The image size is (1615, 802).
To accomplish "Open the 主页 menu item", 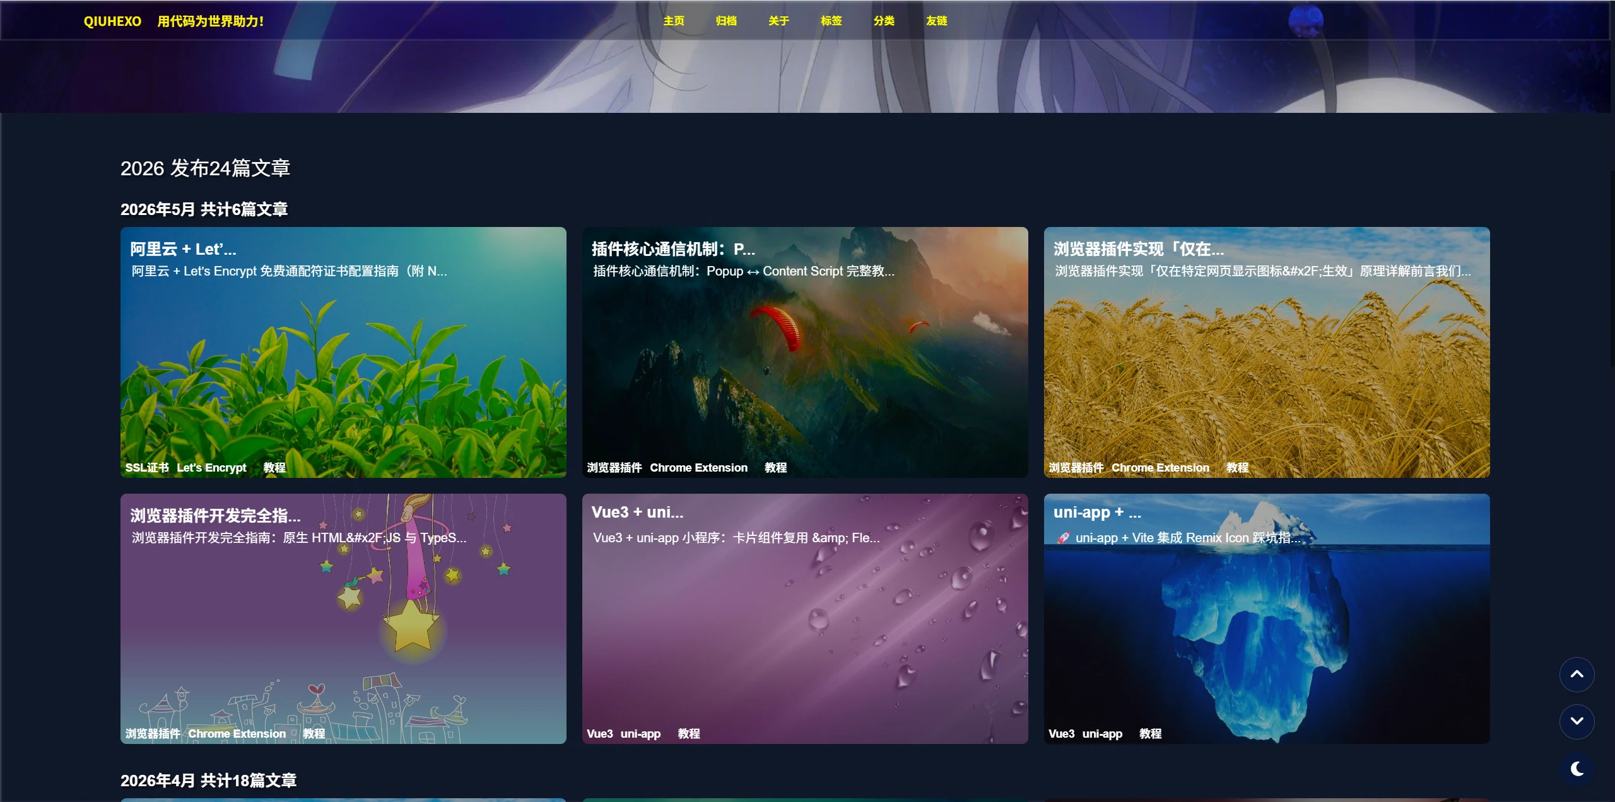I will (x=674, y=21).
